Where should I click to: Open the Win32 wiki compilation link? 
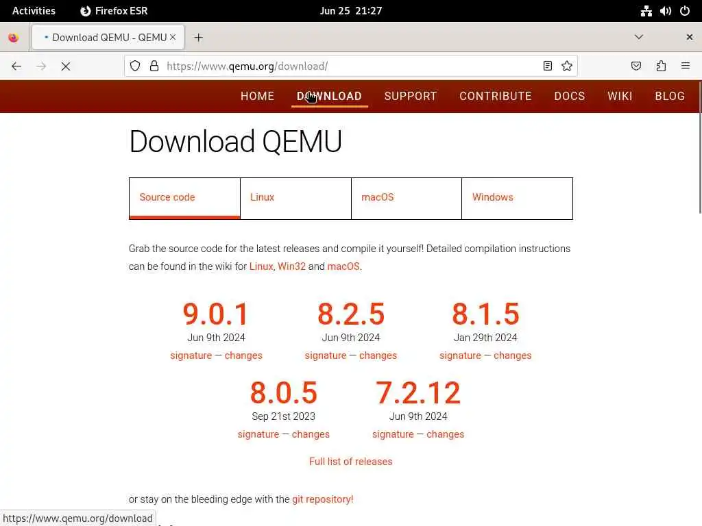coord(291,266)
